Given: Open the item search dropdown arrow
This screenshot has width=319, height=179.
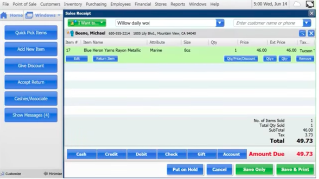Looking at the screenshot, I should pyautogui.click(x=220, y=23).
